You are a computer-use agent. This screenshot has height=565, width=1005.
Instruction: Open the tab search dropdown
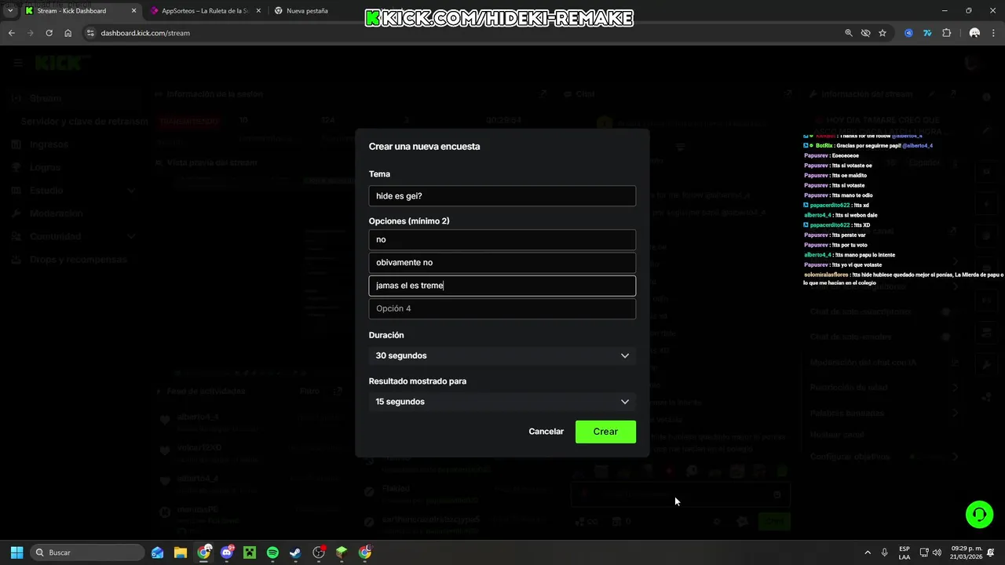coord(10,11)
